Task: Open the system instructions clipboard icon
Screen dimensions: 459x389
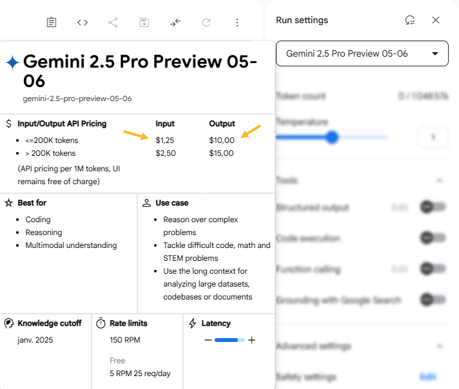Action: tap(52, 23)
